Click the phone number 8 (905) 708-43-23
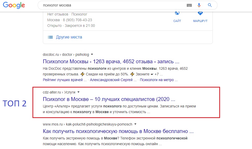 (77, 20)
